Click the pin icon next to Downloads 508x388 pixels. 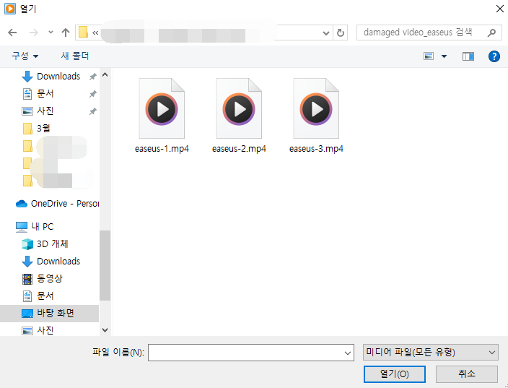(93, 77)
